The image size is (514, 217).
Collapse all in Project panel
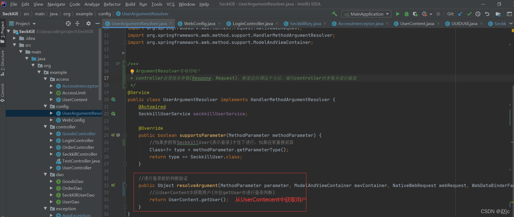[77, 23]
